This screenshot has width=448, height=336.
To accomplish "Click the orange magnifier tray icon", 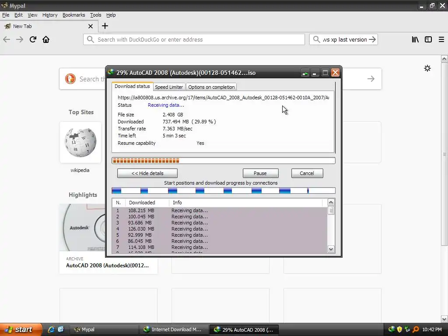I will point(416,329).
